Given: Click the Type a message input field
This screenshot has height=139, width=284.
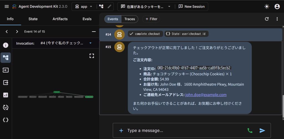Looking at the screenshot, I should pyautogui.click(x=185, y=130).
